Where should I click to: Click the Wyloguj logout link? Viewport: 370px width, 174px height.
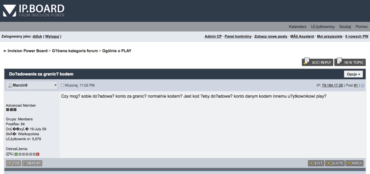52,36
